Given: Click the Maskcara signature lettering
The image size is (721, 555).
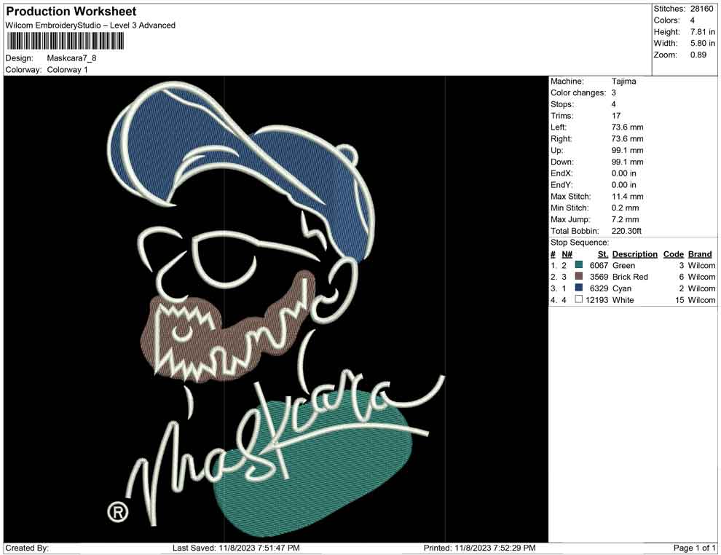Looking at the screenshot, I should (x=285, y=441).
